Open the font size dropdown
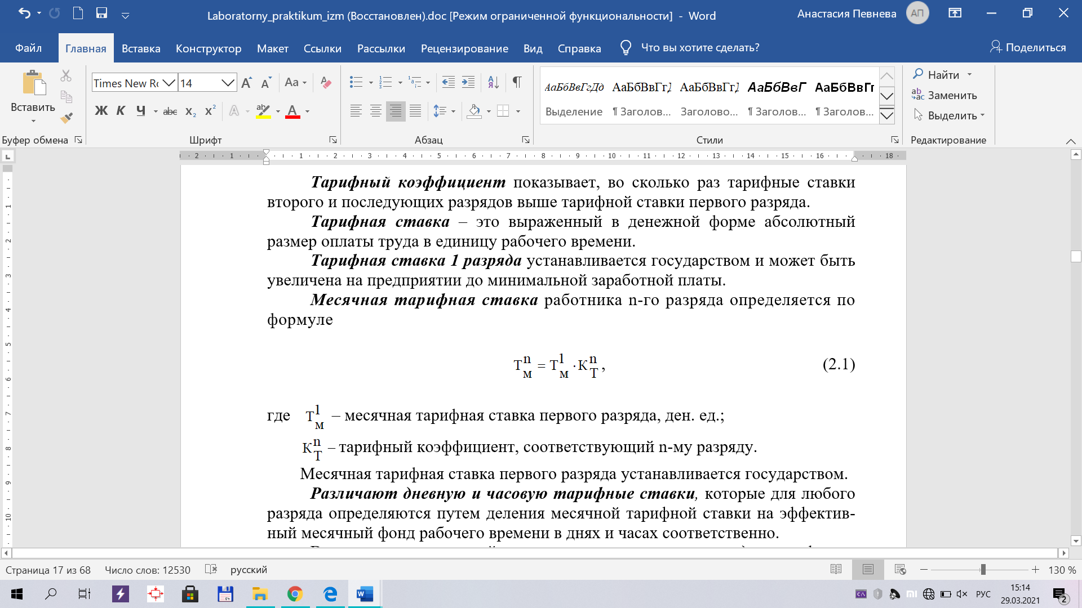This screenshot has height=608, width=1082. [228, 83]
